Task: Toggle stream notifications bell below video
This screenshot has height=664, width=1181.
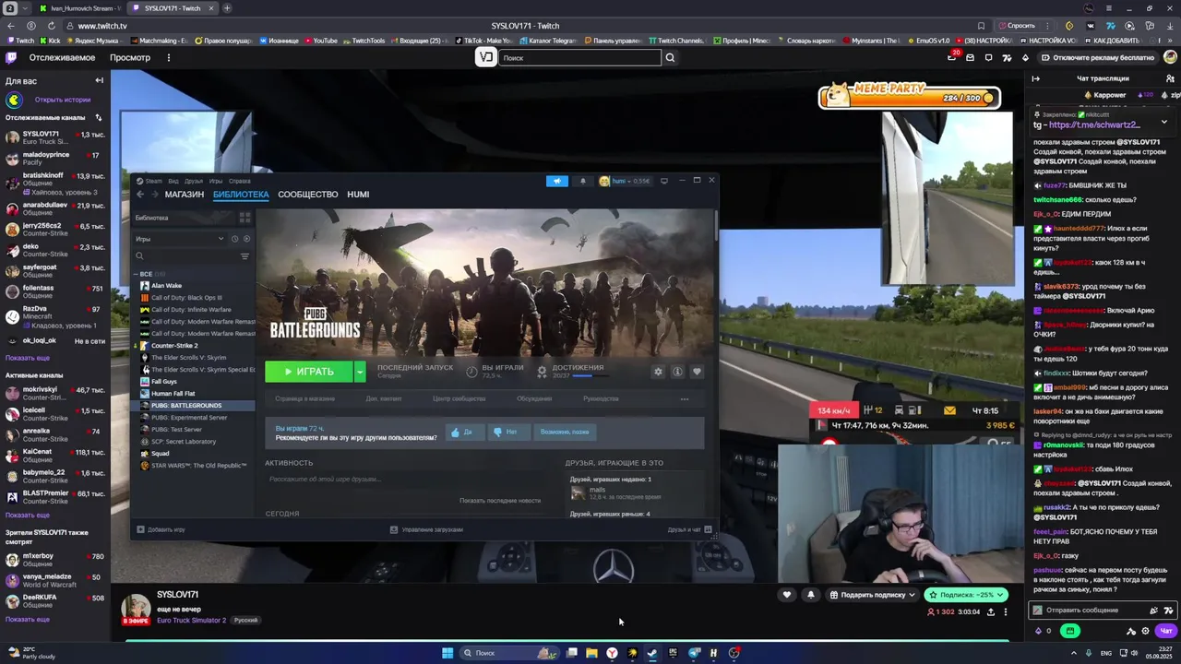Action: [811, 595]
